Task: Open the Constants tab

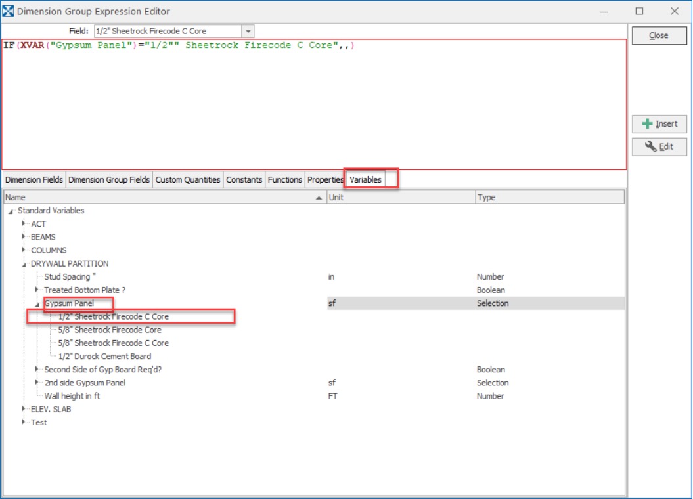Action: pyautogui.click(x=244, y=180)
